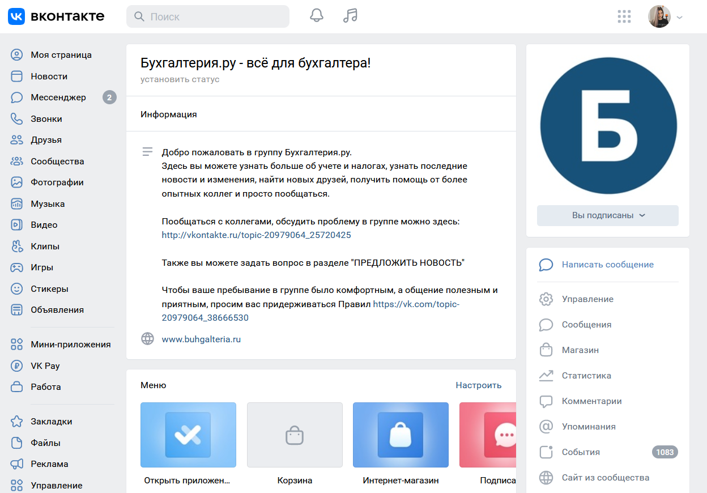The width and height of the screenshot is (707, 493).
Task: Open www.buhgalteria.ru website link
Action: click(x=202, y=339)
